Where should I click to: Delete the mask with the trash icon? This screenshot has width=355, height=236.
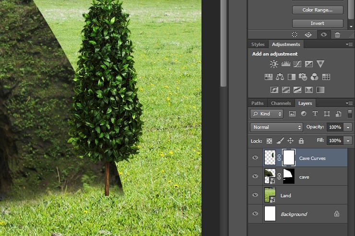tap(337, 35)
